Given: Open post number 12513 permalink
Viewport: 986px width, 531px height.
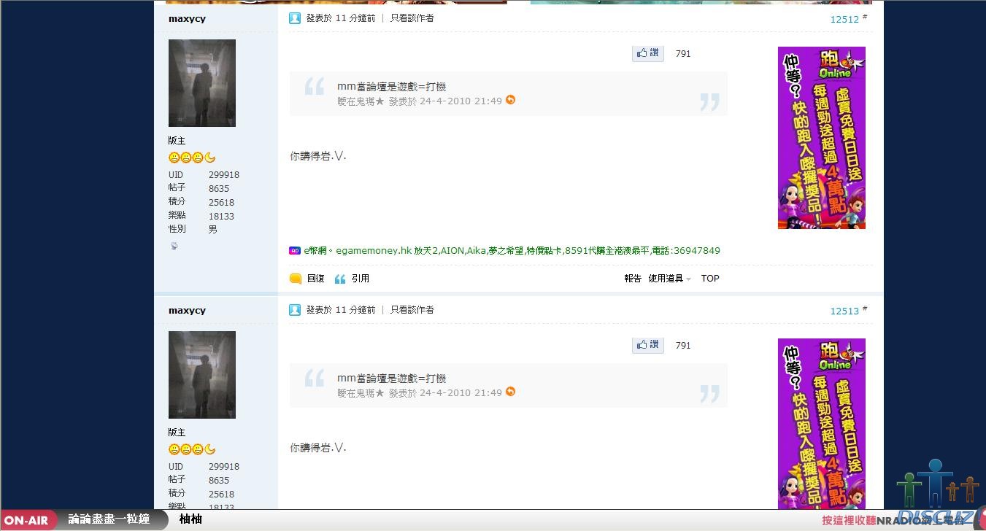Looking at the screenshot, I should point(844,311).
